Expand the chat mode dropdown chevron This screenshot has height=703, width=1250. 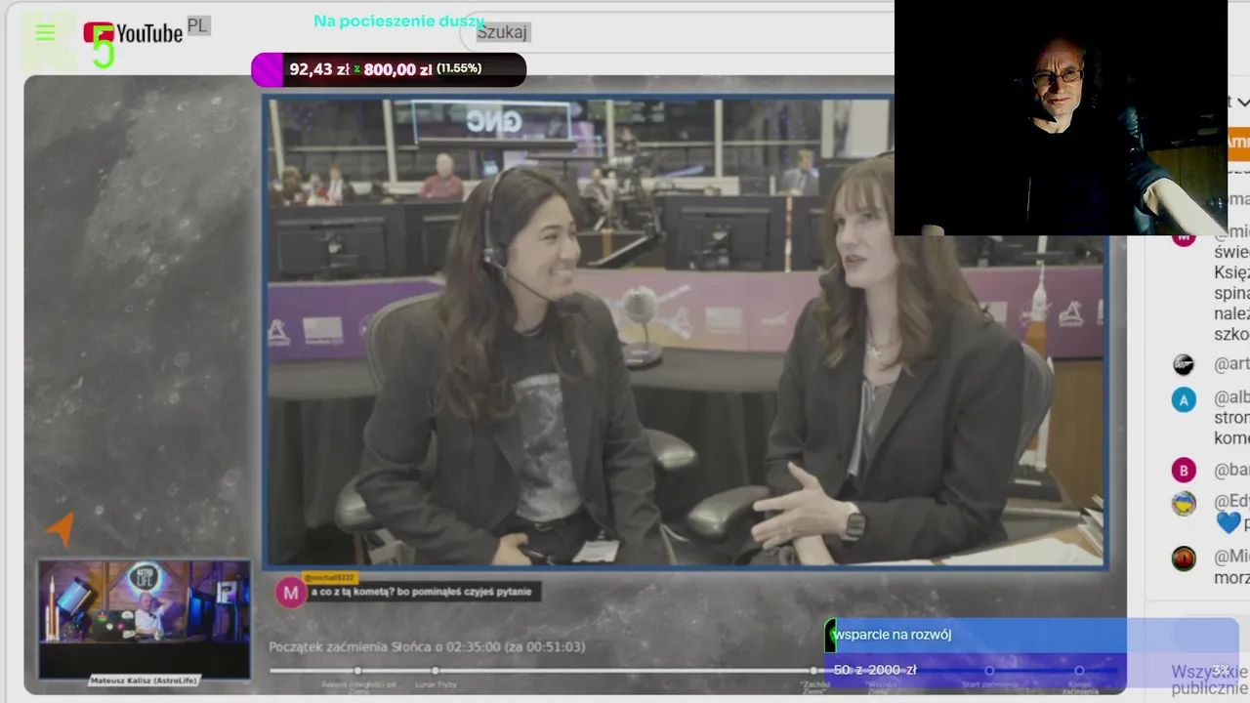[x=1242, y=103]
